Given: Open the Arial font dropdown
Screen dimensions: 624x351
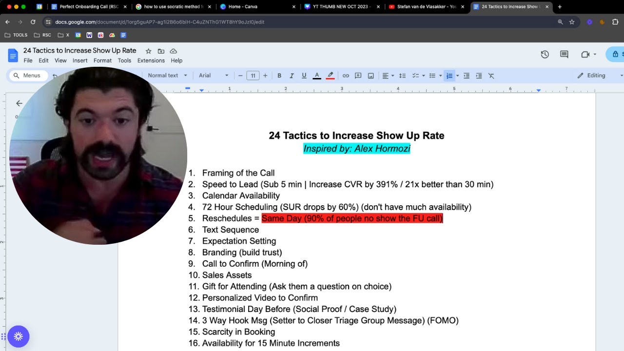Looking at the screenshot, I should coord(214,76).
